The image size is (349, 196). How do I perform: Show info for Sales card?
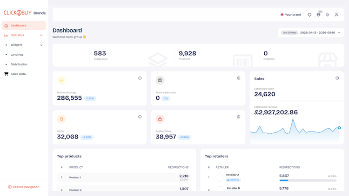pos(337,78)
